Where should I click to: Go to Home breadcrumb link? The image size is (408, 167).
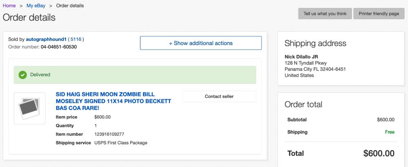9,6
